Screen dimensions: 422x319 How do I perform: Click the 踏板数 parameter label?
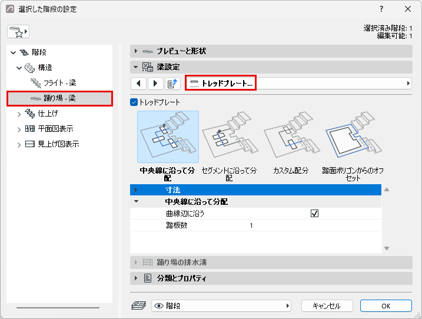[177, 225]
